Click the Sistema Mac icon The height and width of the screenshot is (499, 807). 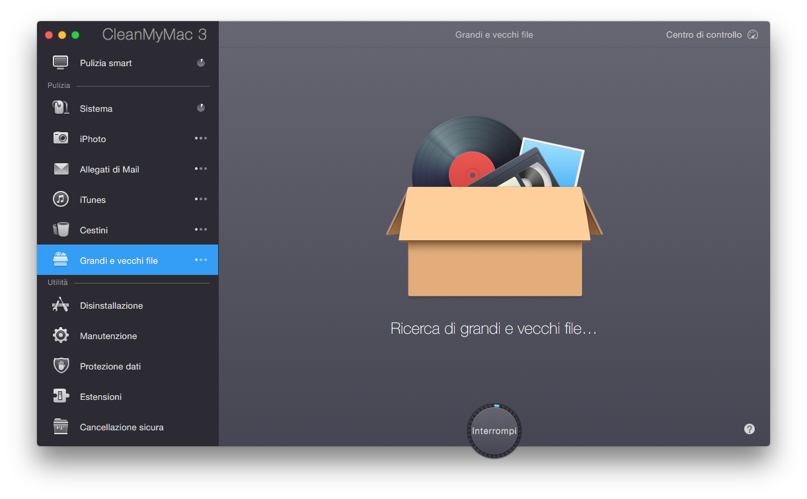(x=61, y=108)
